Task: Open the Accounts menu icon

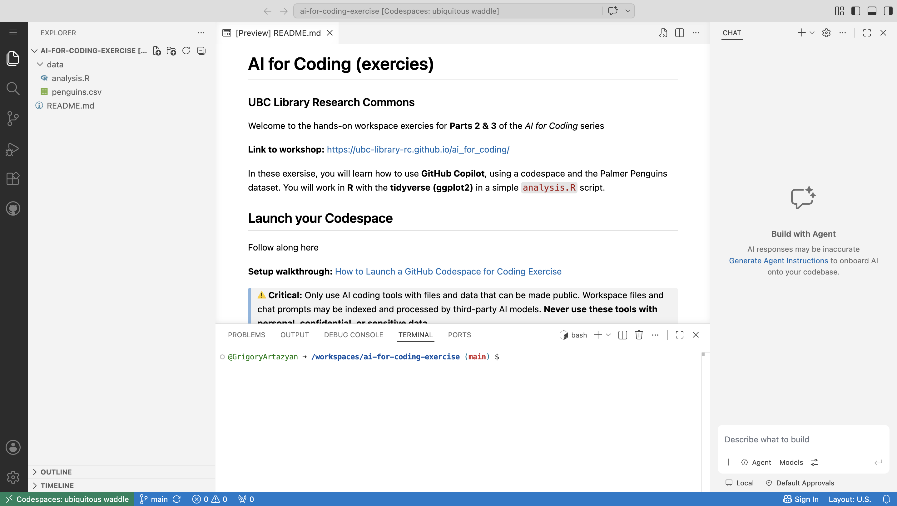Action: point(13,447)
